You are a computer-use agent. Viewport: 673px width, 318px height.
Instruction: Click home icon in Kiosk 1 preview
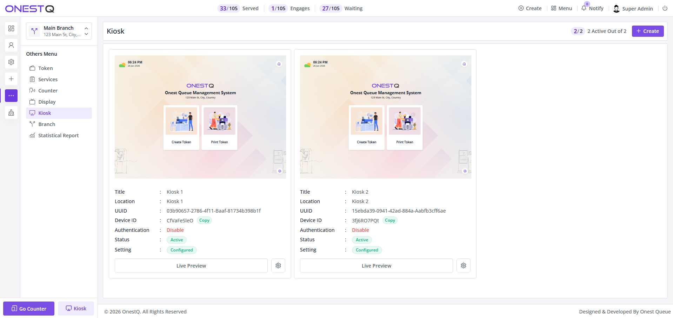279,64
